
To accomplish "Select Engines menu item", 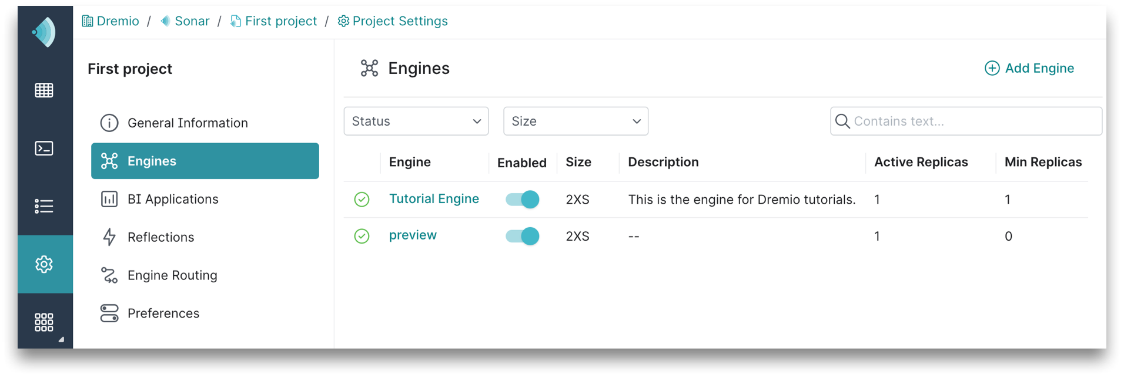I will 205,161.
